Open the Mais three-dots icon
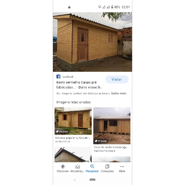This screenshot has height=185, width=185. point(122,167)
